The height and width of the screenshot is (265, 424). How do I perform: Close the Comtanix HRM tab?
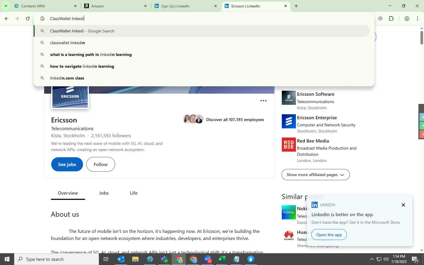pos(75,6)
